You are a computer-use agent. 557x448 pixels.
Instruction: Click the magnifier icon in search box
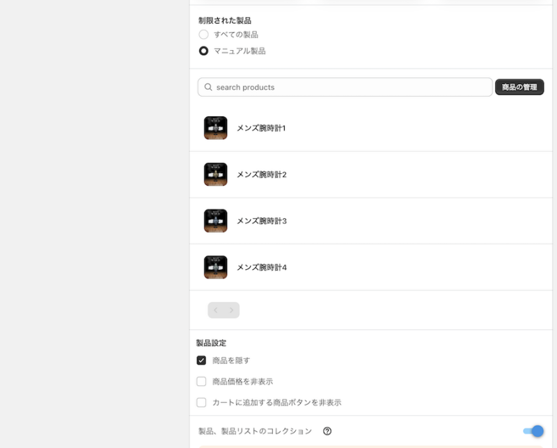pyautogui.click(x=208, y=87)
